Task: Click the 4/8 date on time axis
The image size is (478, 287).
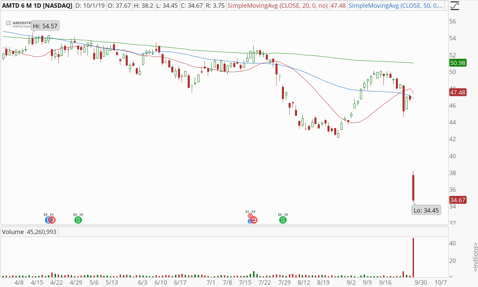Action: (19, 282)
